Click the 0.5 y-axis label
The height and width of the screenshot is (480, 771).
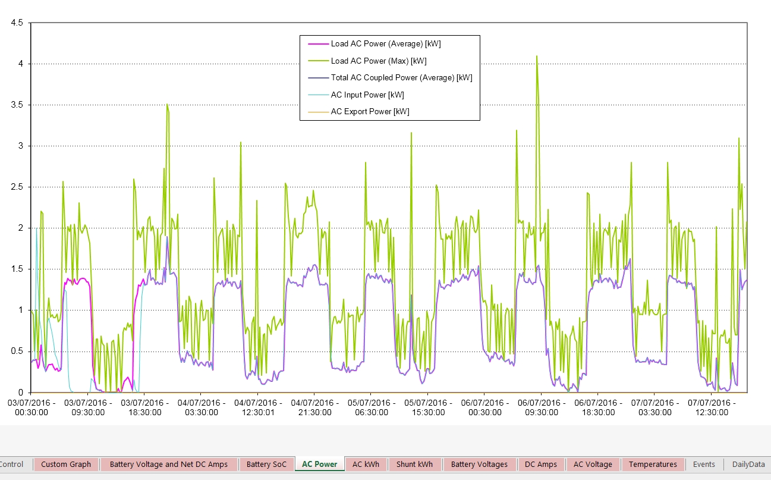tap(17, 351)
